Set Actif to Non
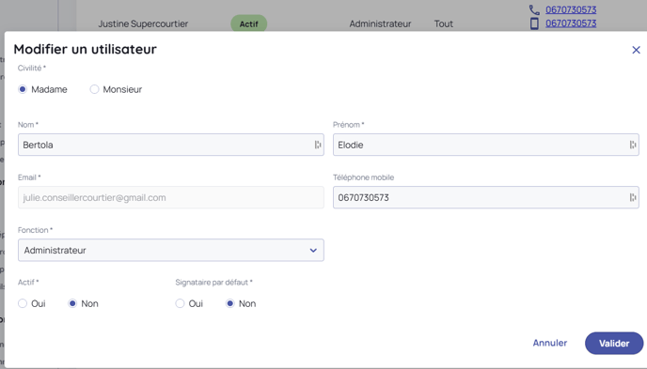The image size is (647, 369). click(x=72, y=303)
